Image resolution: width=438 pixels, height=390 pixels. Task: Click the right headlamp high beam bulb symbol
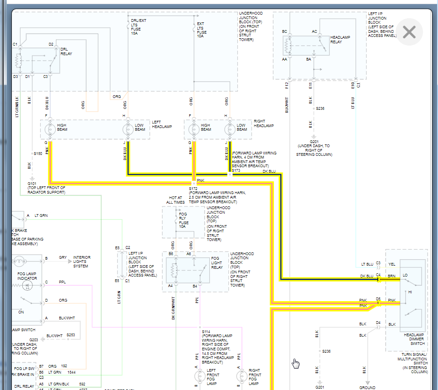pyautogui.click(x=194, y=129)
